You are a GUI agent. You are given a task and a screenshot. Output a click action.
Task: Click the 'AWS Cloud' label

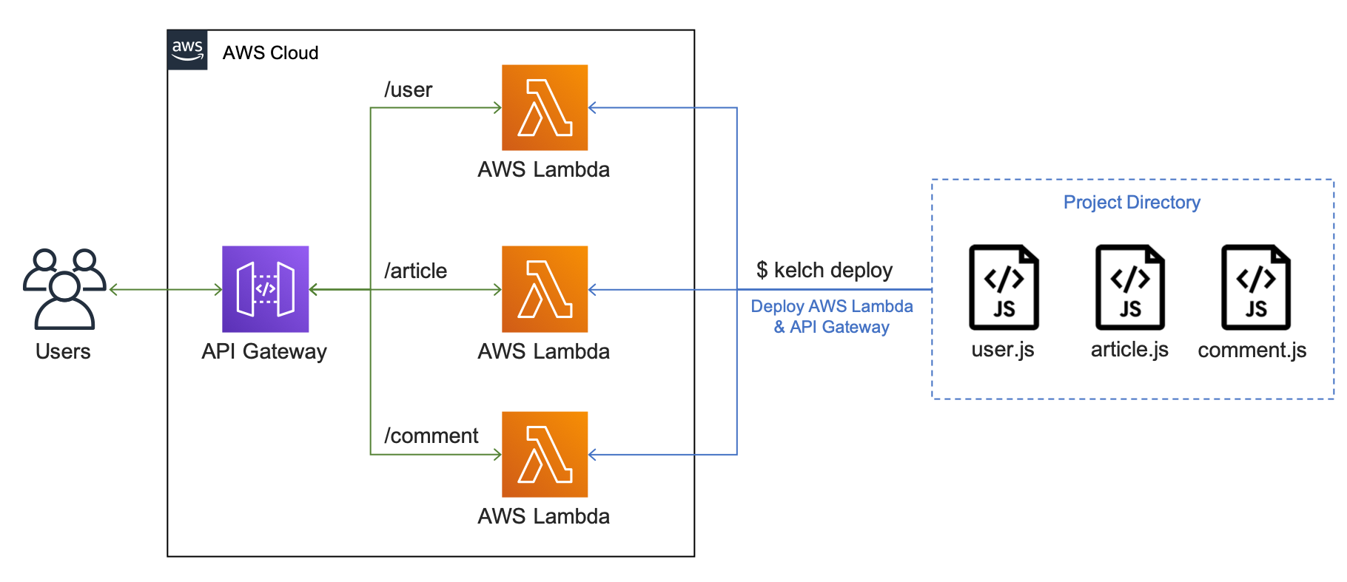270,53
